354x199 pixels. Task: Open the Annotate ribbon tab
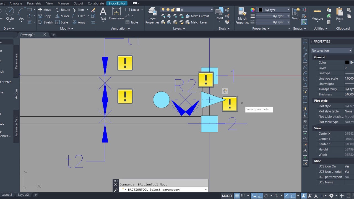(16, 3)
